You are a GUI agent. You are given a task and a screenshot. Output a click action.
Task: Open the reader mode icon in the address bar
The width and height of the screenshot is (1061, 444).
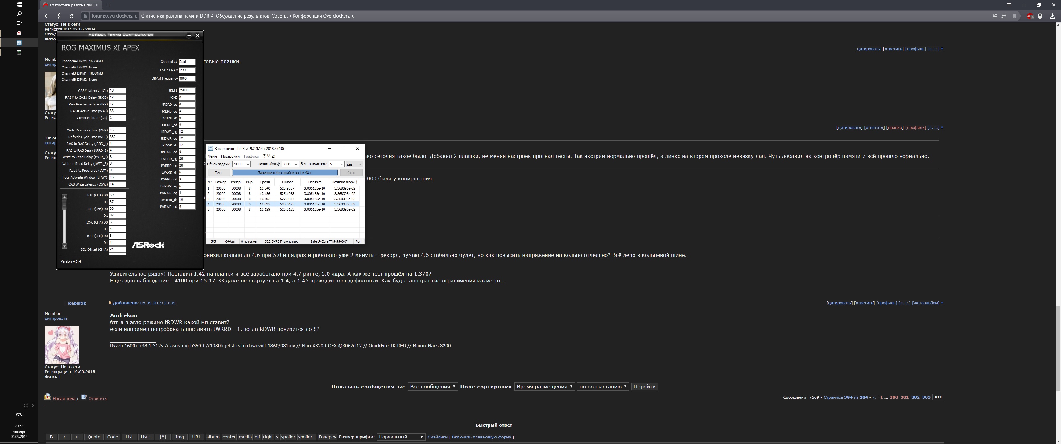[995, 16]
